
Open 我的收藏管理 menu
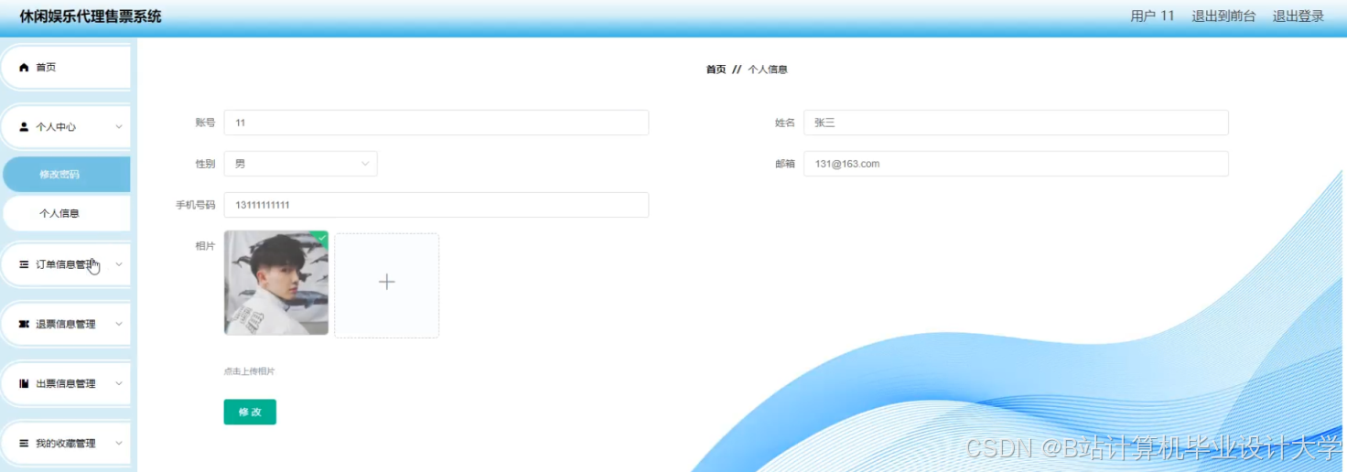pyautogui.click(x=65, y=443)
